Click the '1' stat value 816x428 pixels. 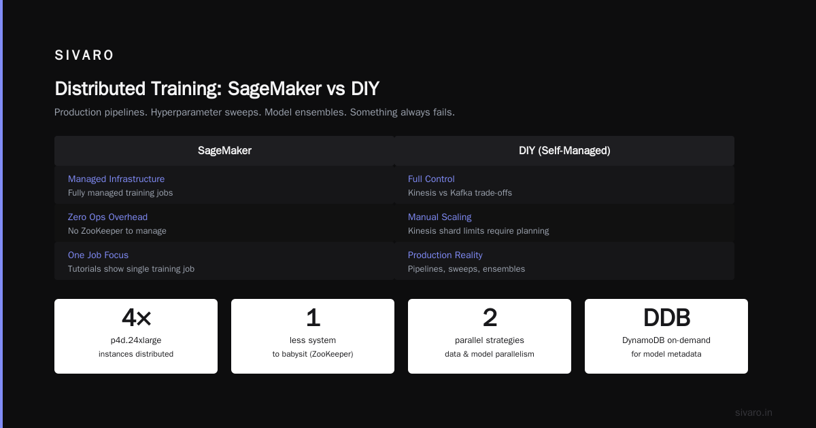tap(313, 318)
